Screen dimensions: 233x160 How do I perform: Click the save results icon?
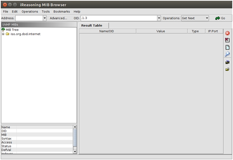227,62
